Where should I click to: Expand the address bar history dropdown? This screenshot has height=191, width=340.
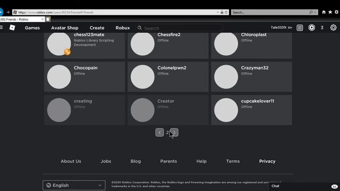pyautogui.click(x=217, y=12)
